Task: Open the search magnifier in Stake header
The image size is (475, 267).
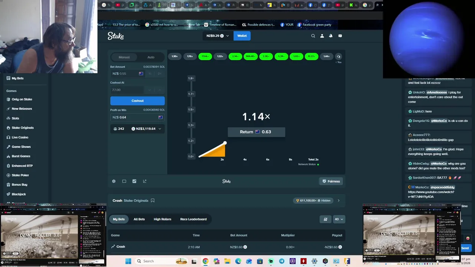Action: [x=313, y=36]
